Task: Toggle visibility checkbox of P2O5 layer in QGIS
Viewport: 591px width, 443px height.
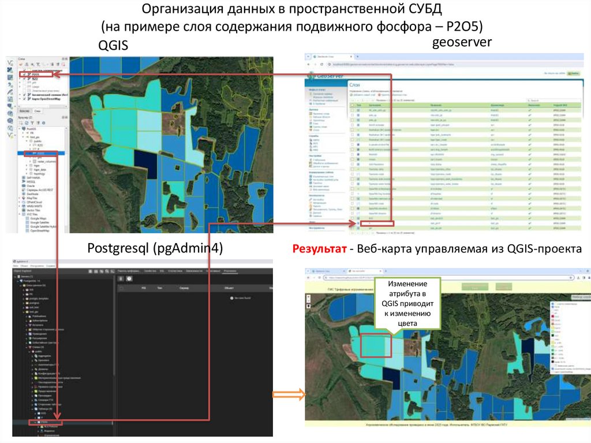Action: coord(24,75)
